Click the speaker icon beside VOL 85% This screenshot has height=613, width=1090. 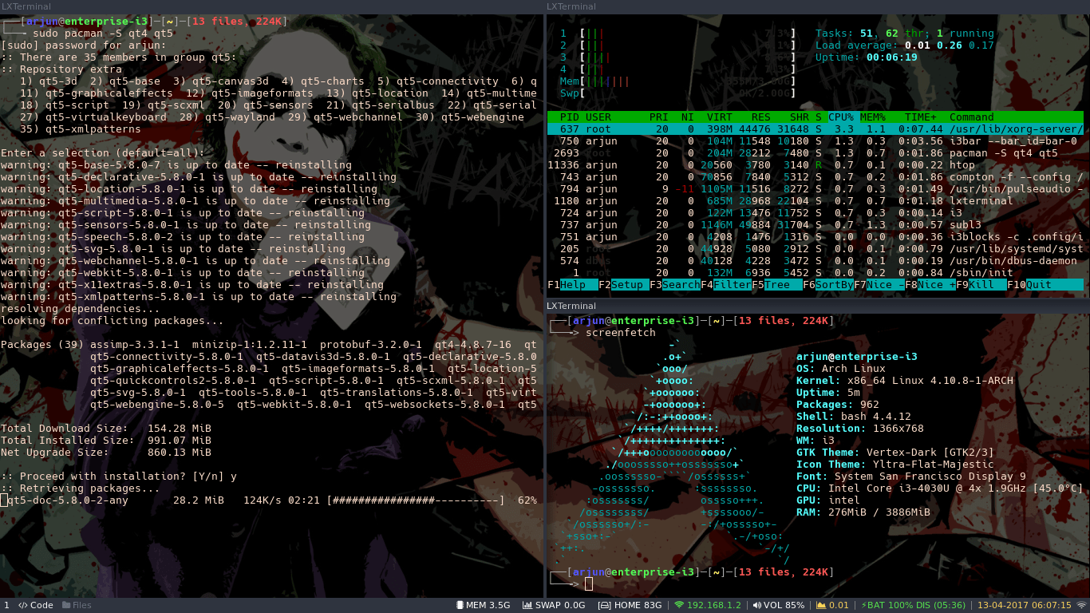pyautogui.click(x=756, y=605)
